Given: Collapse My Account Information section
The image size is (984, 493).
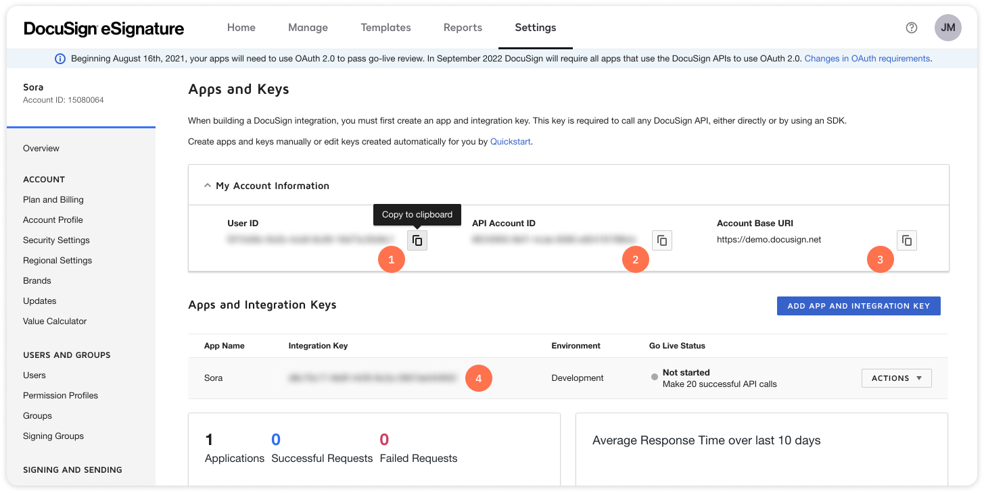Looking at the screenshot, I should 208,186.
